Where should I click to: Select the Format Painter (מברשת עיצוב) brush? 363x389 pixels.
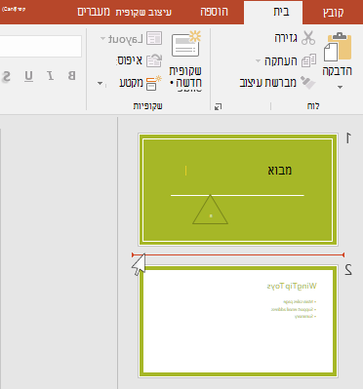coord(307,82)
